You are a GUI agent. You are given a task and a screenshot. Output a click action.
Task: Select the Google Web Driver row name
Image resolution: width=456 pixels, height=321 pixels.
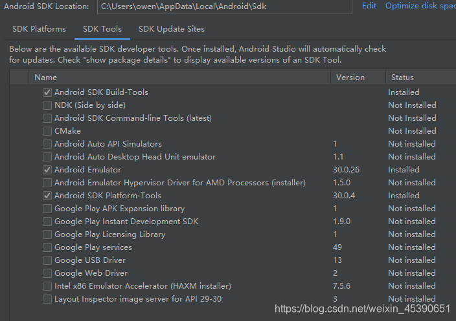pos(91,273)
